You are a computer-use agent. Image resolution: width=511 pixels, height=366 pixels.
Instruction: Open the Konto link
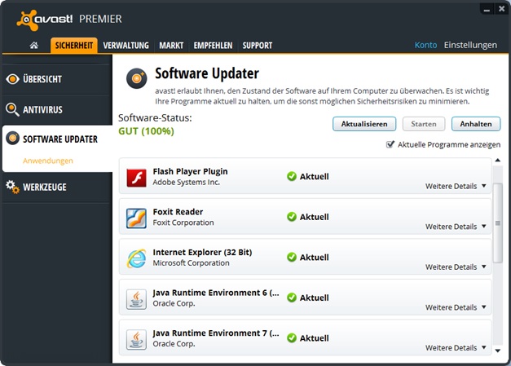point(425,45)
